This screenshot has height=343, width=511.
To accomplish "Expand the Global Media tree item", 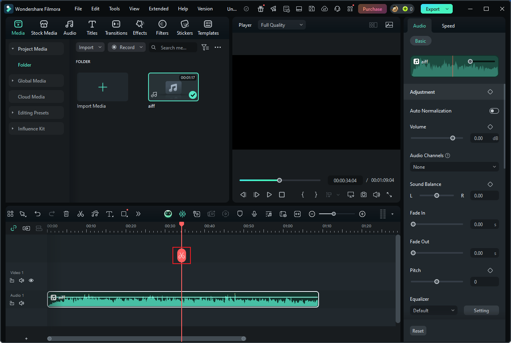I will [32, 81].
